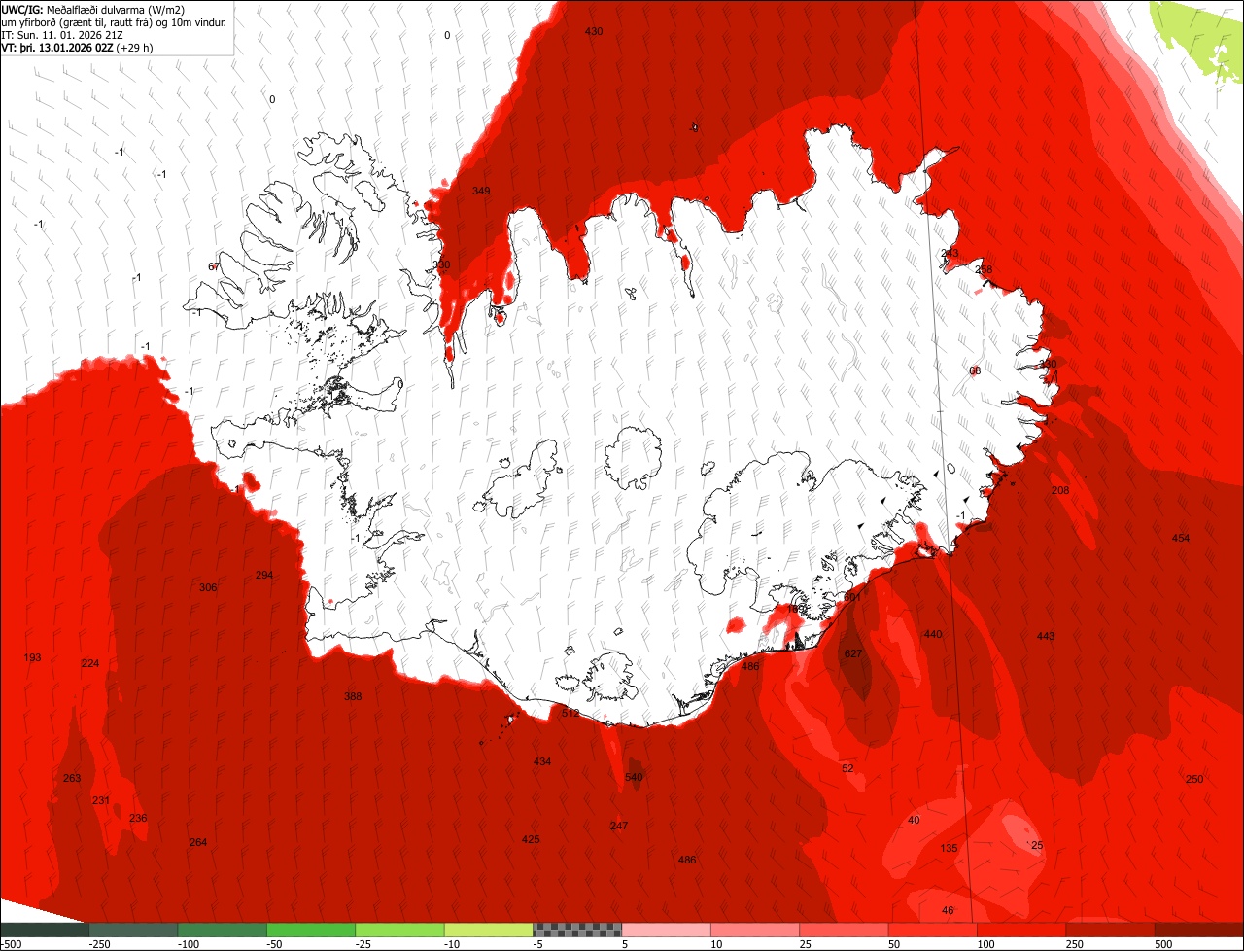1244x951 pixels.
Task: Select the light green swatch between -25 and -10
Action: [399, 930]
